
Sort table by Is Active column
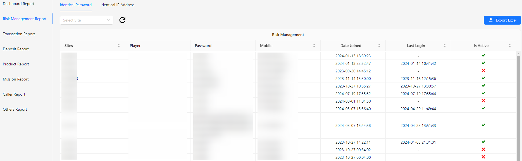coord(510,46)
